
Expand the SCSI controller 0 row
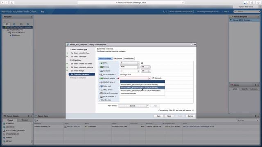99,75
